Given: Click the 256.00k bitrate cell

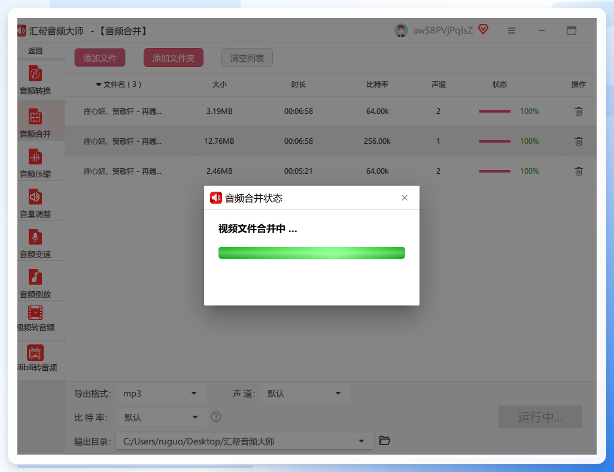Looking at the screenshot, I should (377, 141).
